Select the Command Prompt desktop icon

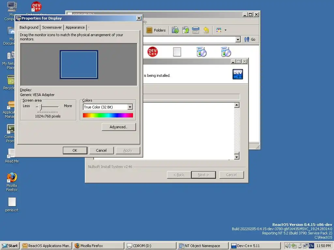pyautogui.click(x=10, y=133)
